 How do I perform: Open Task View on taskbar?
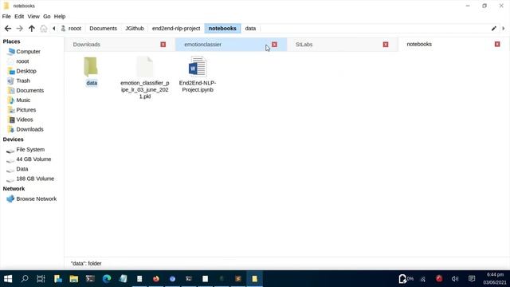pos(41,279)
